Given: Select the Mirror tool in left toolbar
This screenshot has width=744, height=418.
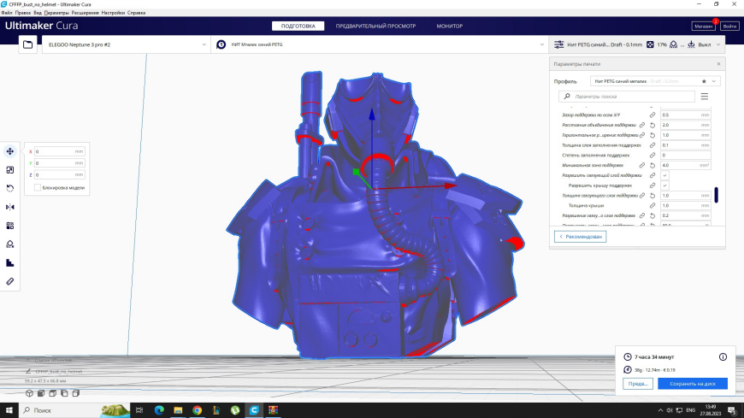Looking at the screenshot, I should pyautogui.click(x=10, y=207).
